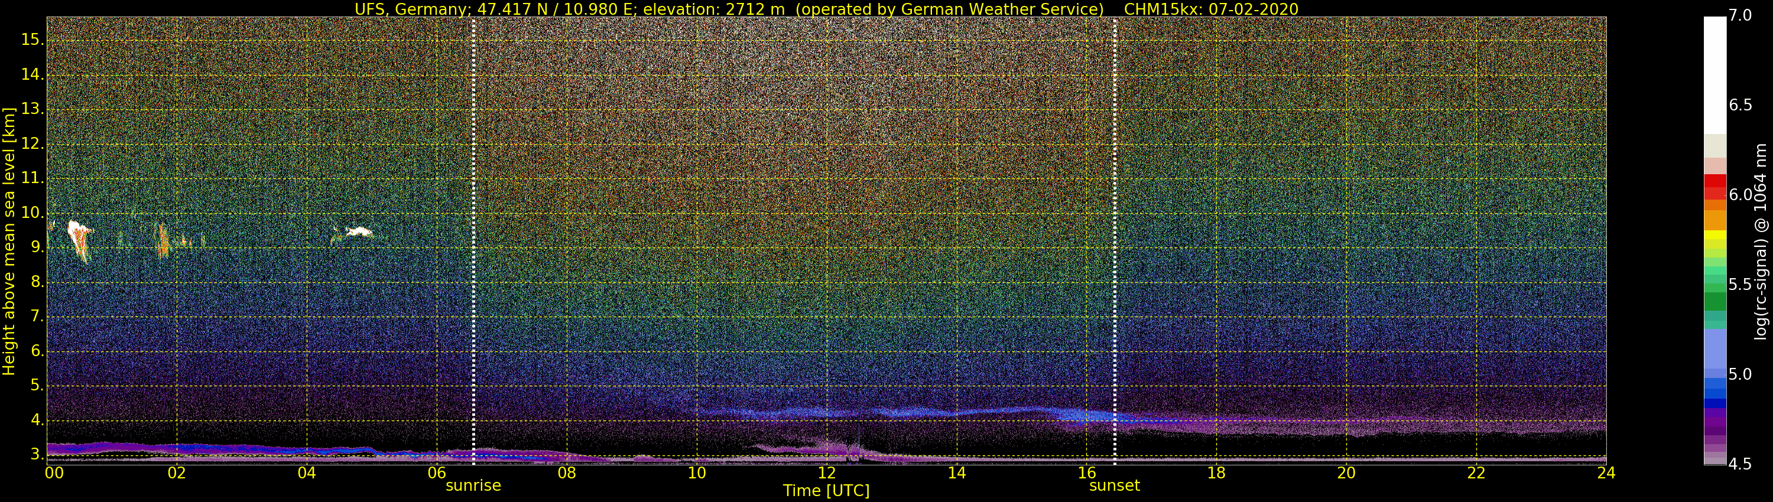Click the green 5.5 band on colorbar
This screenshot has height=502, width=1773.
[1714, 285]
